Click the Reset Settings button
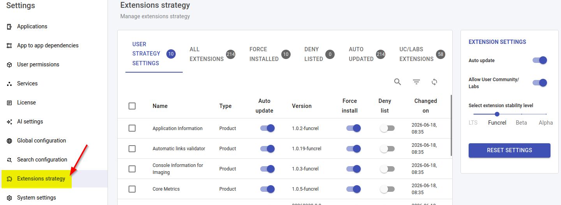 (510, 150)
